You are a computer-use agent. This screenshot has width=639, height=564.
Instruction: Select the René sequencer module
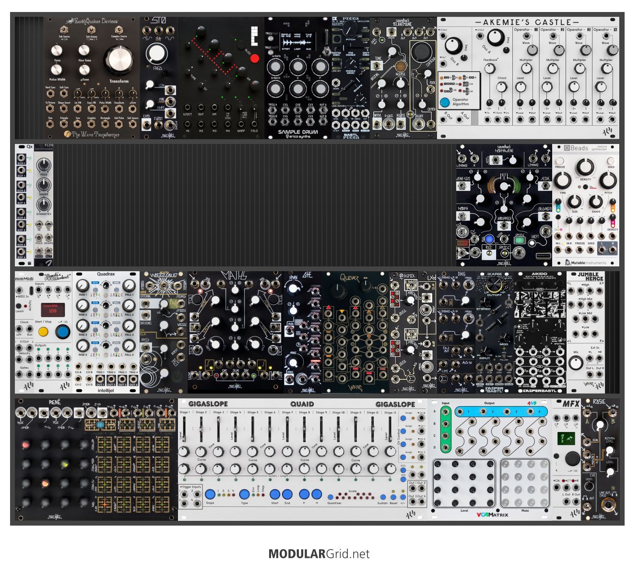point(96,459)
